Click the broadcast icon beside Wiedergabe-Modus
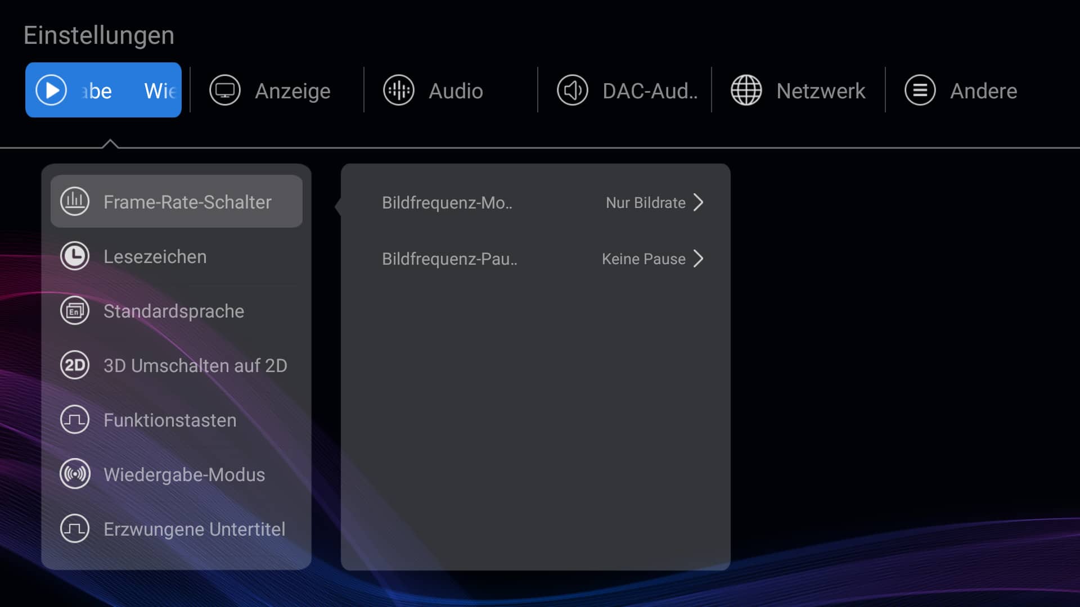Image resolution: width=1080 pixels, height=607 pixels. point(75,474)
